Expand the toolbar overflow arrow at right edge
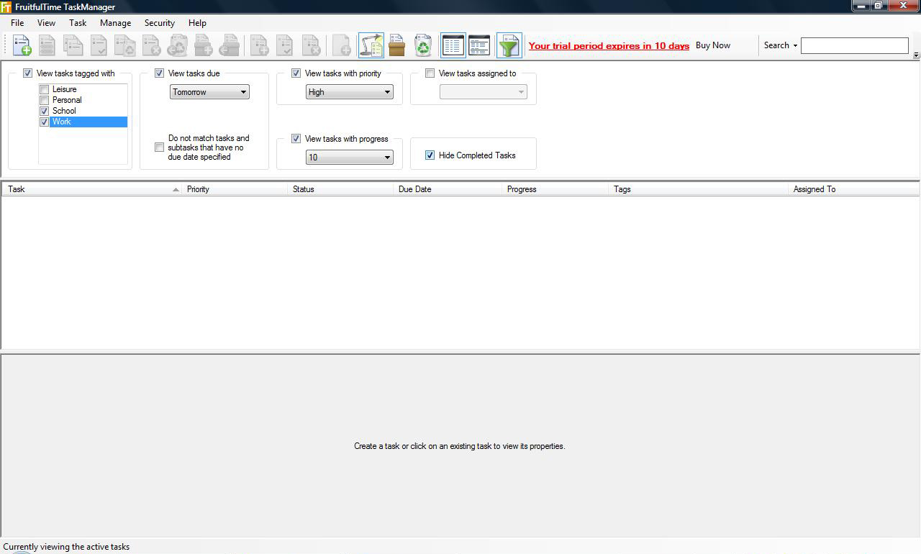The image size is (921, 554). (x=916, y=55)
